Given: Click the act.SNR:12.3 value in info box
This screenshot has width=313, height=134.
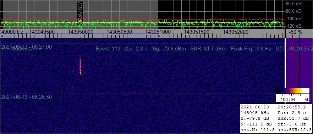Looking at the screenshot, I should [295, 130].
